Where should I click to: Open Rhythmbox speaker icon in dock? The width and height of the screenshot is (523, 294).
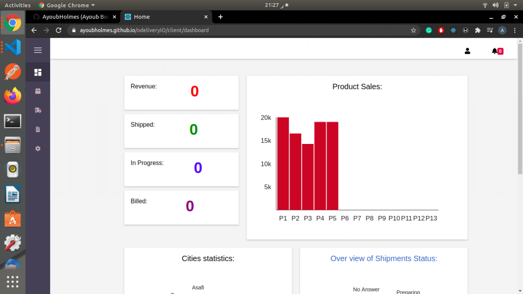(x=13, y=169)
